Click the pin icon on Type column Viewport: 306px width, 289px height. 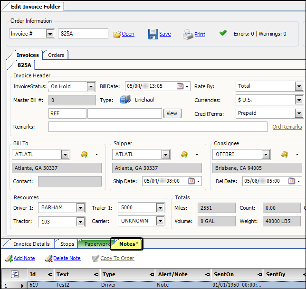click(152, 275)
